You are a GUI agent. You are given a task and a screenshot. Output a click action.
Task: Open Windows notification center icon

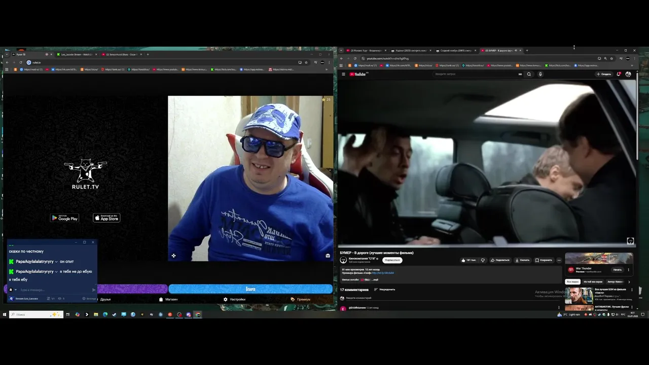click(643, 314)
